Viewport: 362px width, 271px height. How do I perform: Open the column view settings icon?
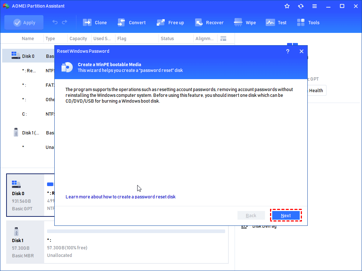223,38
